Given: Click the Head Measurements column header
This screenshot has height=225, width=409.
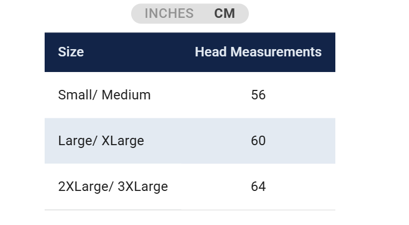Looking at the screenshot, I should (258, 52).
